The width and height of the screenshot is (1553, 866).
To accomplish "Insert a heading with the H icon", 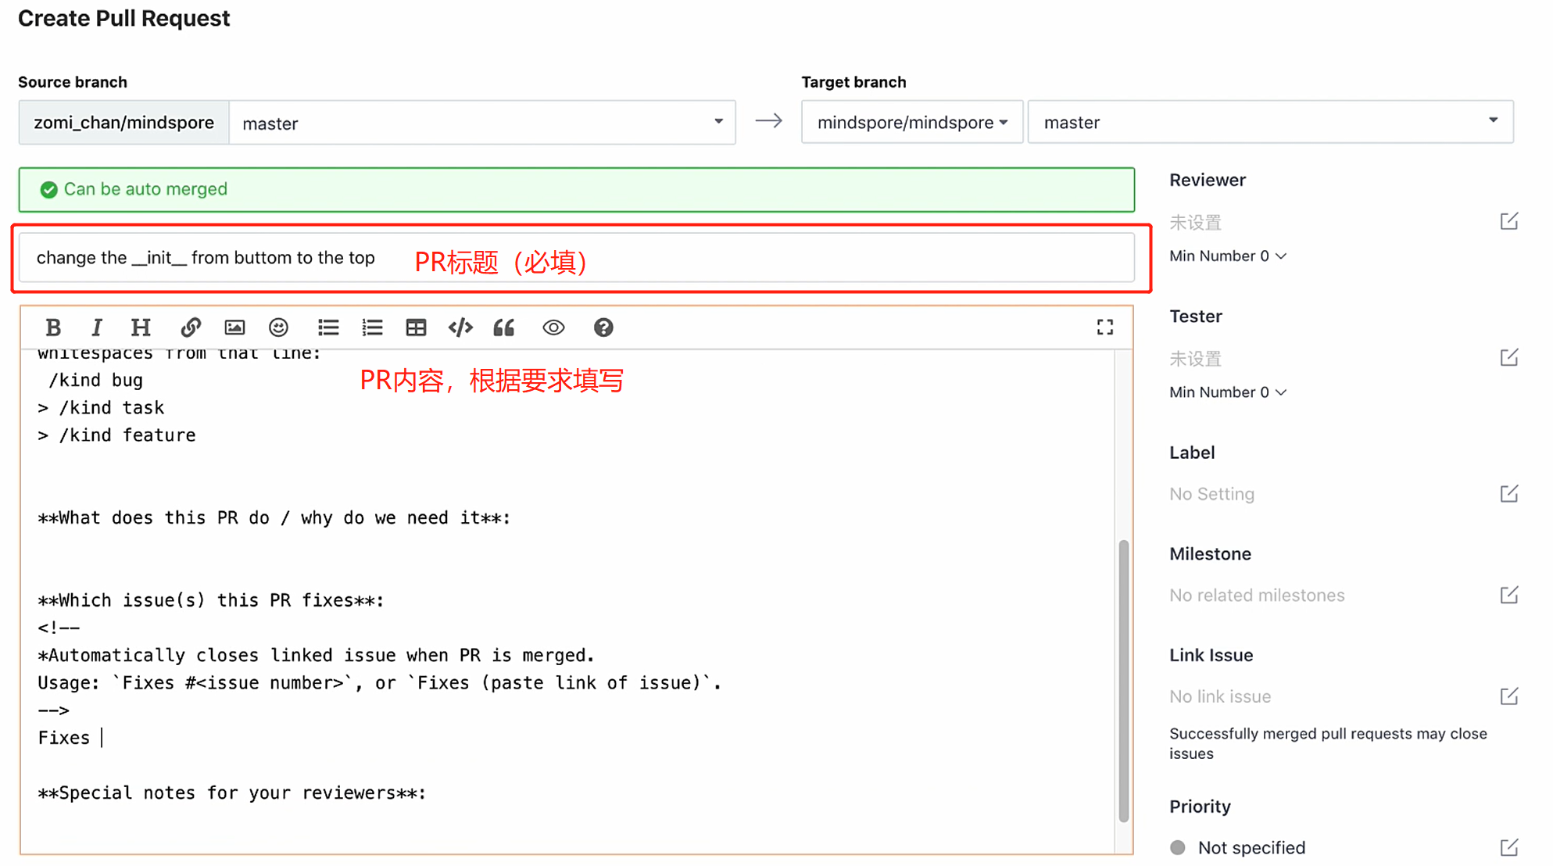I will pyautogui.click(x=141, y=327).
